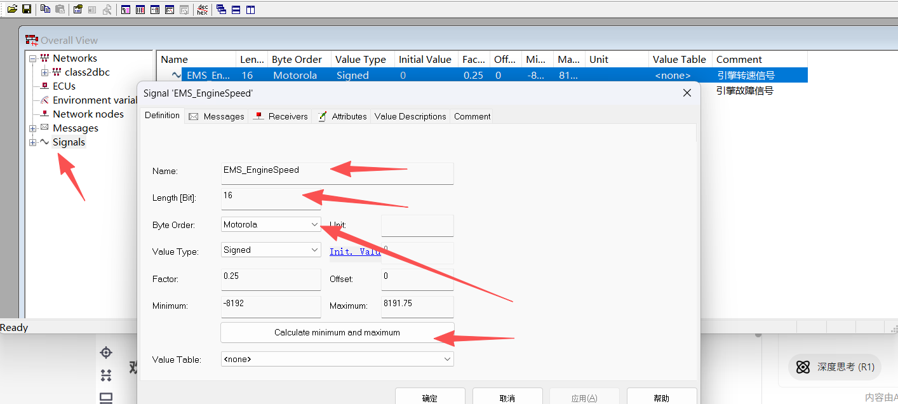Confirm with the 确定 button

pyautogui.click(x=430, y=397)
